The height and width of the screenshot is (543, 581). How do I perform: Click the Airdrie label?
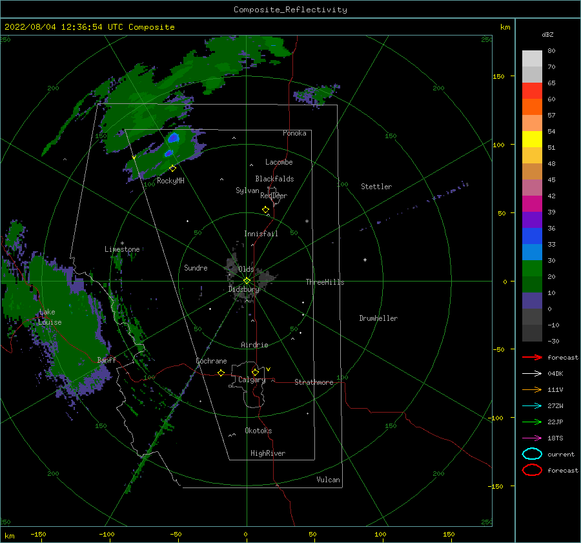pyautogui.click(x=254, y=345)
